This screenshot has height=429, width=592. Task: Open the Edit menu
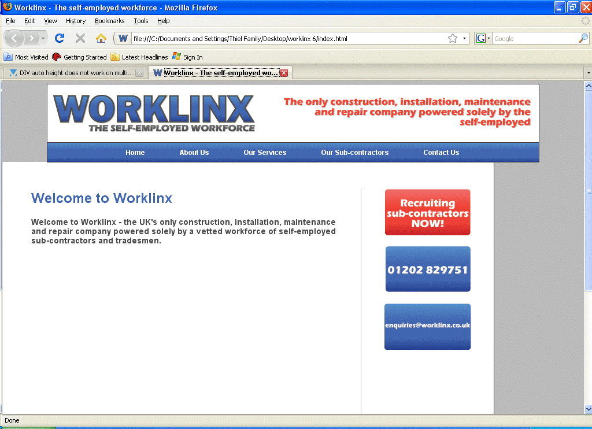coord(29,21)
